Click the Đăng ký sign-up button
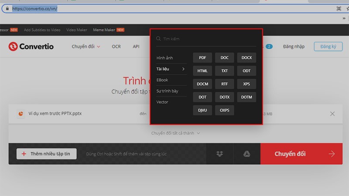 click(x=328, y=47)
